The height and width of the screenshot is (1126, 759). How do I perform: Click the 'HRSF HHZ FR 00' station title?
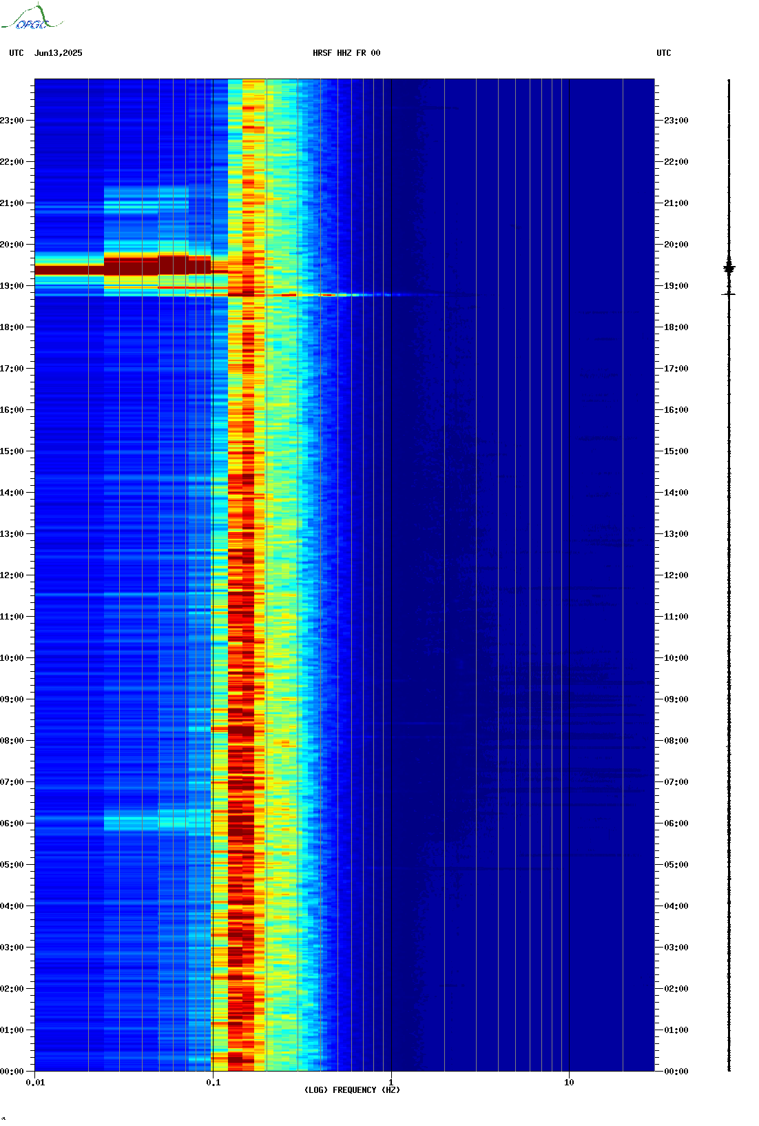click(346, 53)
